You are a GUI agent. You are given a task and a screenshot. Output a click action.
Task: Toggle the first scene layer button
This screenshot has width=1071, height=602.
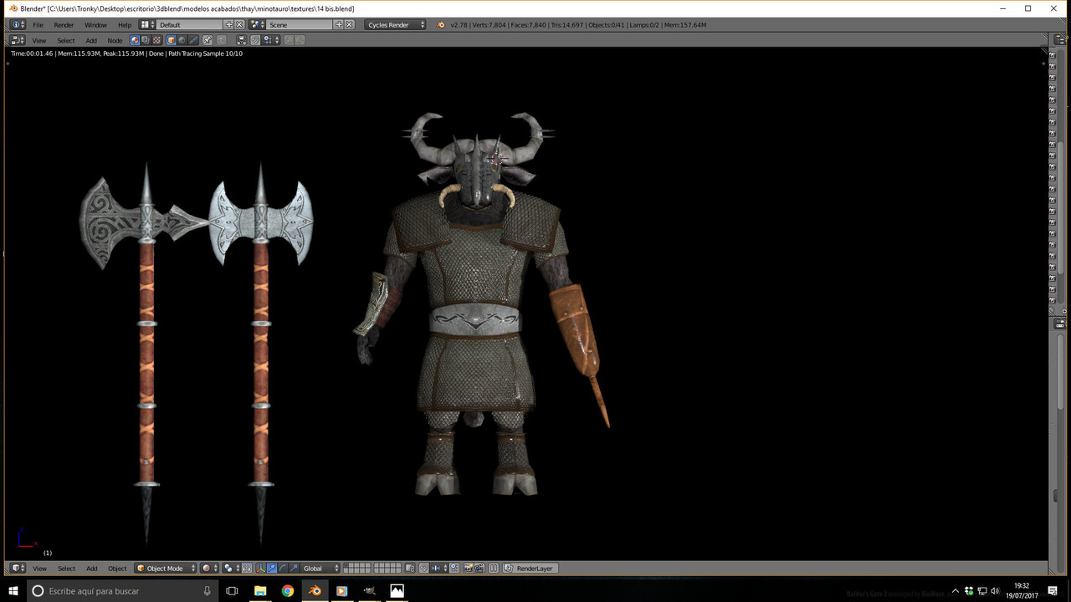[x=346, y=565]
